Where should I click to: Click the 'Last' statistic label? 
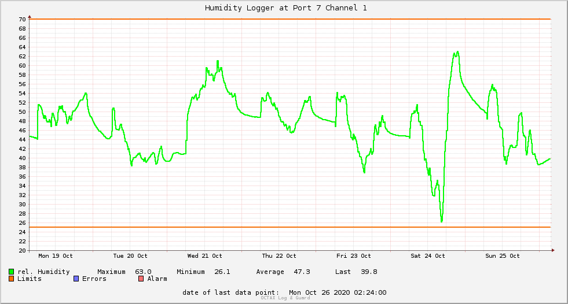click(343, 272)
